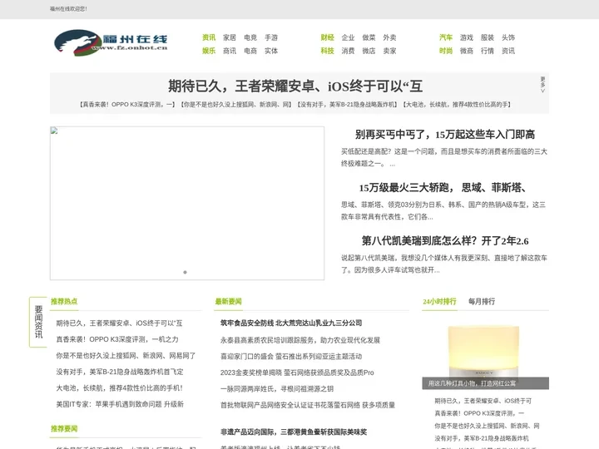This screenshot has width=599, height=449.
Task: Open 2023金麦奖榜单揭晓 article
Action: coord(297,373)
